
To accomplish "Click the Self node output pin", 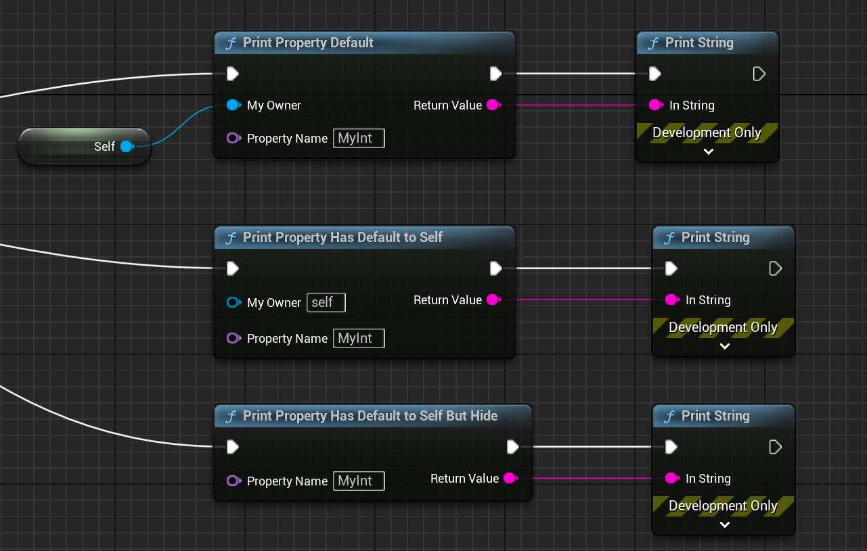I will pos(126,146).
